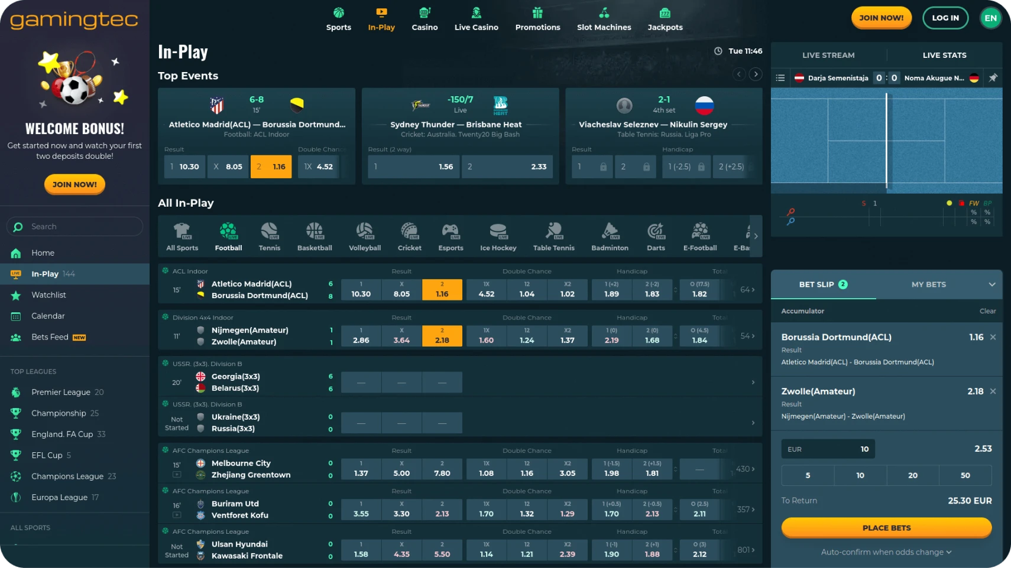Click the pin icon in live stats

click(x=993, y=78)
